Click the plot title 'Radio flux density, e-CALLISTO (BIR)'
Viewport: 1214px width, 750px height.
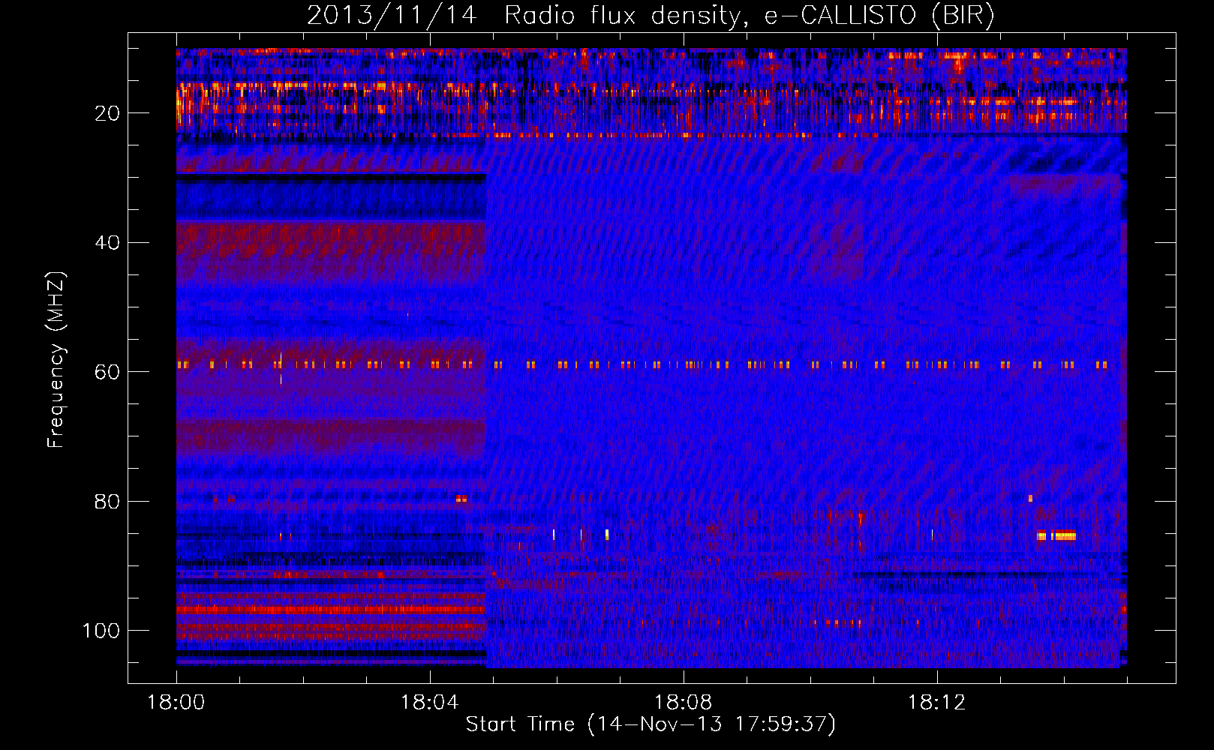coord(749,16)
